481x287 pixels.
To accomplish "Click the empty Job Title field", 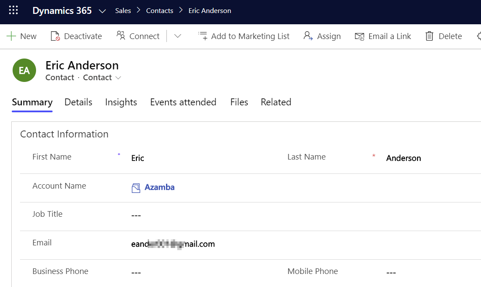I will point(136,216).
